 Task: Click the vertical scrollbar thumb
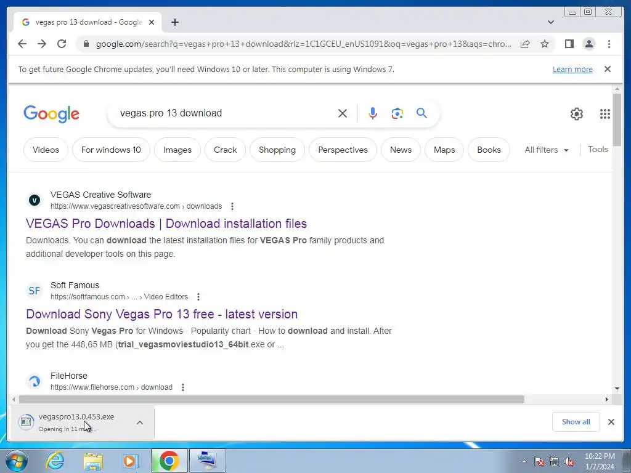[x=617, y=119]
